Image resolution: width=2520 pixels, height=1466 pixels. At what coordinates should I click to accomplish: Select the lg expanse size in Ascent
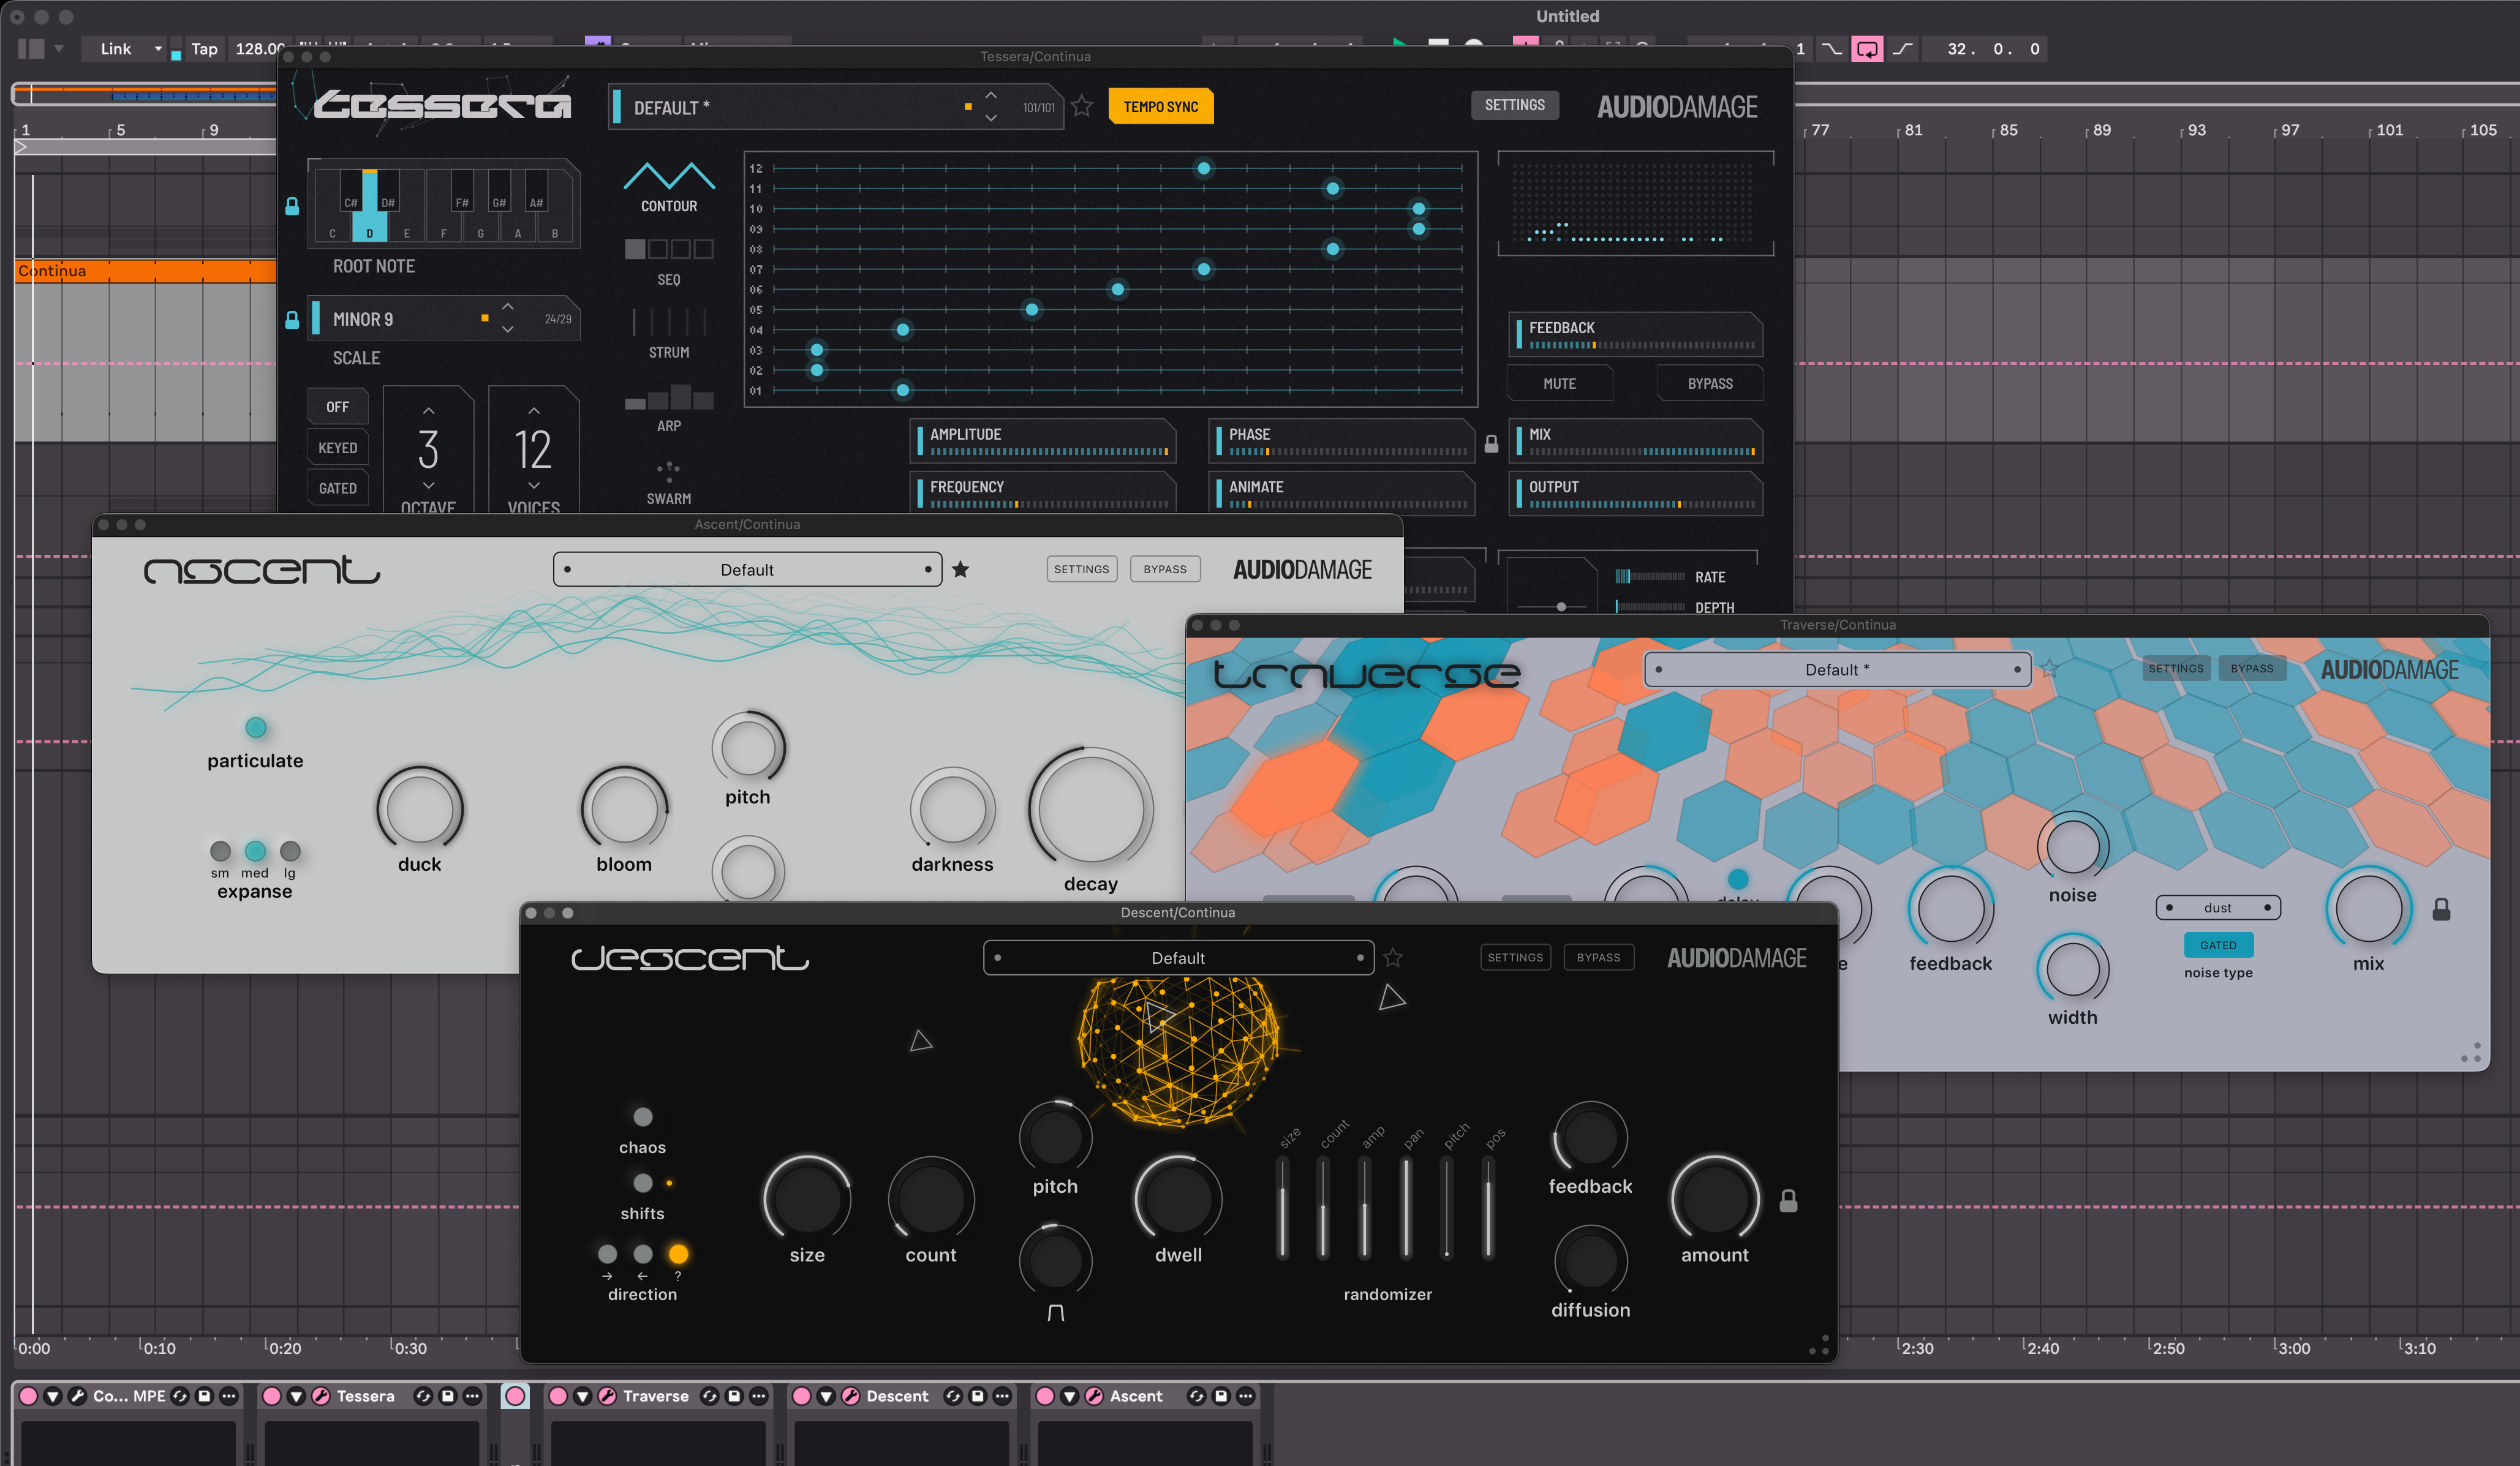tap(290, 851)
